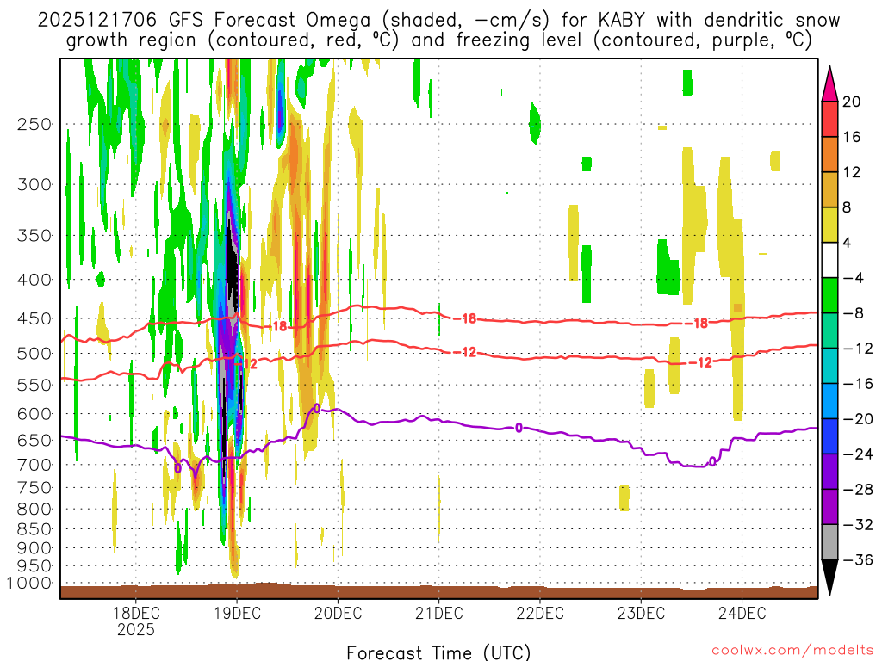Click the 24DEC date label

coord(742,613)
